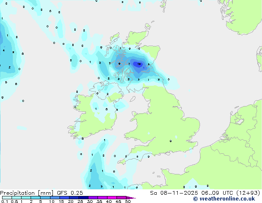Click the '7' precipitation value over Scotland

(x=129, y=64)
